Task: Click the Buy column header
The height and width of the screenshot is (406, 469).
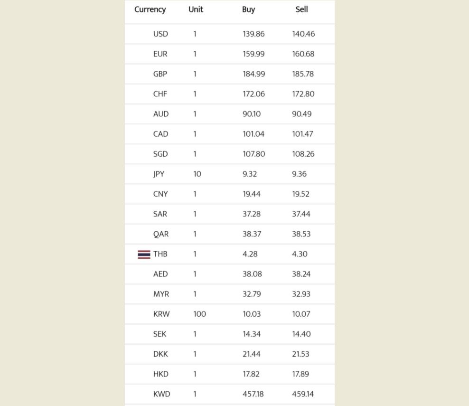Action: (248, 9)
